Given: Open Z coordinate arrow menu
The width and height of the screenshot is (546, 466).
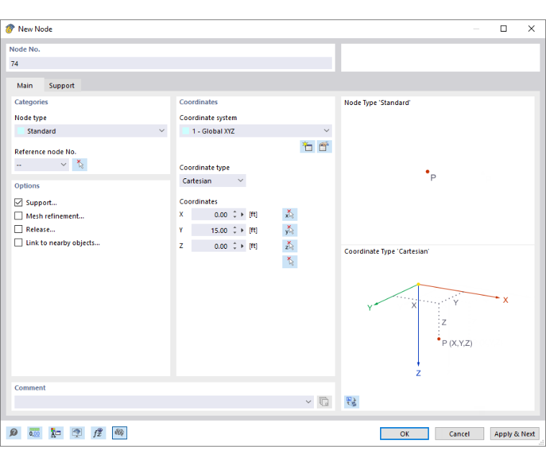Looking at the screenshot, I should tap(242, 246).
